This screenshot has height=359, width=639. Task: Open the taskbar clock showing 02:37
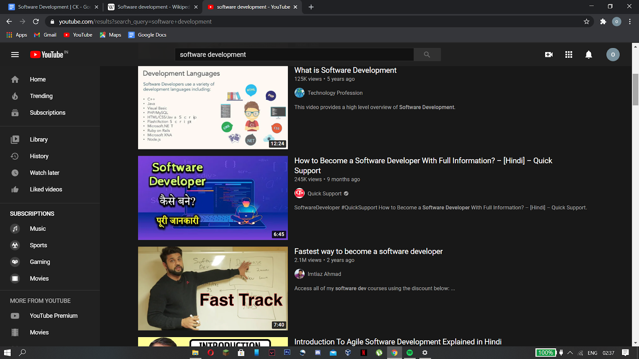(608, 353)
